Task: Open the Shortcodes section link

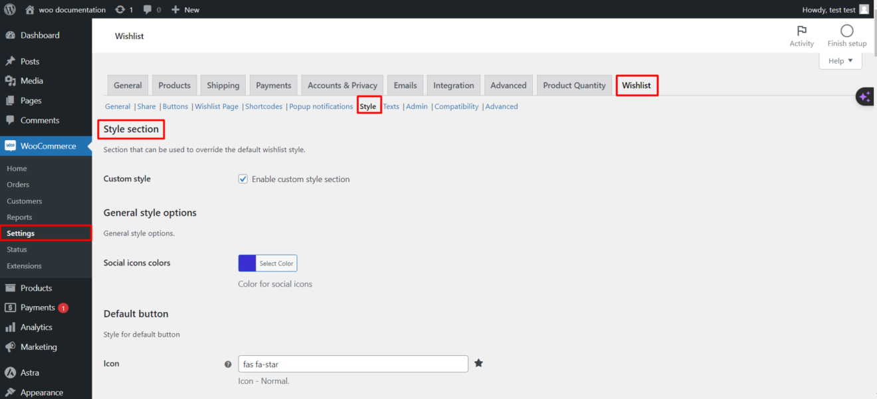Action: 264,106
